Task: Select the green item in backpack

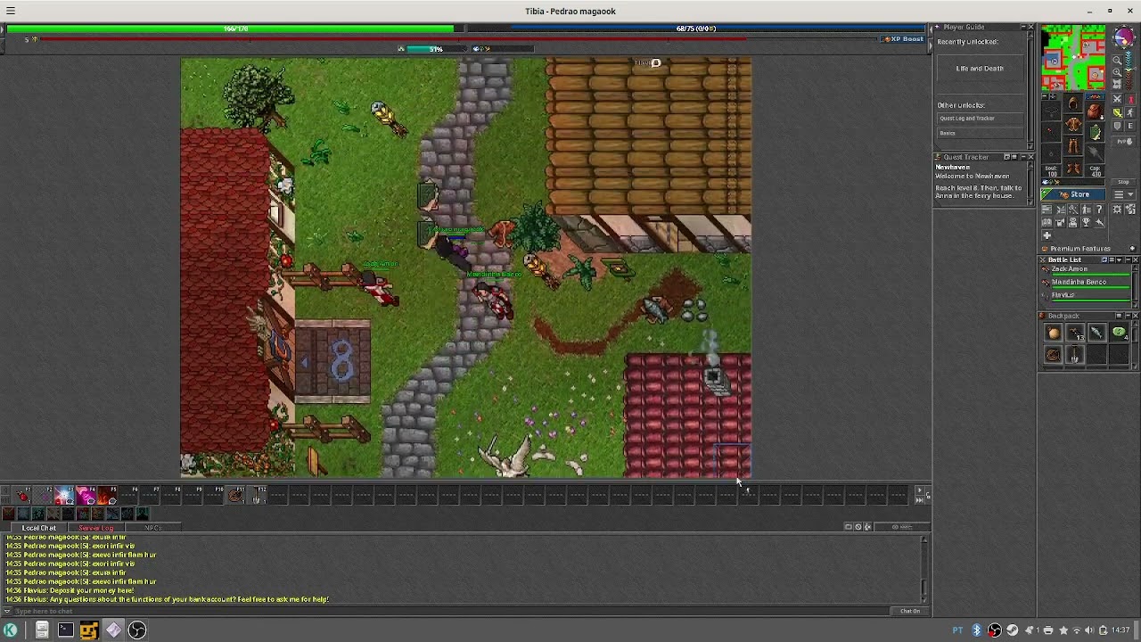Action: click(x=1119, y=333)
